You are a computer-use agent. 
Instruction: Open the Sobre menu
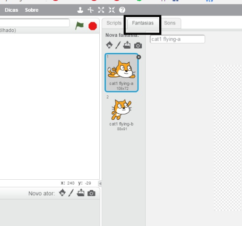(32, 10)
